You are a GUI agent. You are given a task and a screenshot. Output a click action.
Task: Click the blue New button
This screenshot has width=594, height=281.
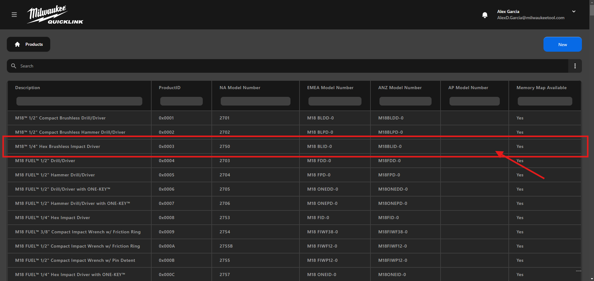(x=562, y=44)
